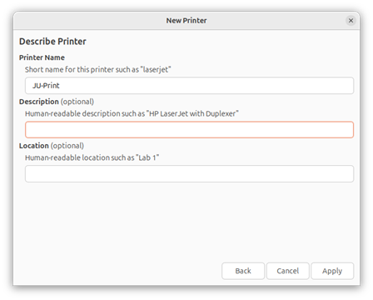Click the hint text mentioning "laserjet"

pos(98,69)
